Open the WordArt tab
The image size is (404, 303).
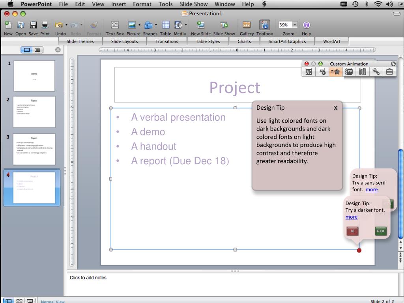tap(331, 41)
